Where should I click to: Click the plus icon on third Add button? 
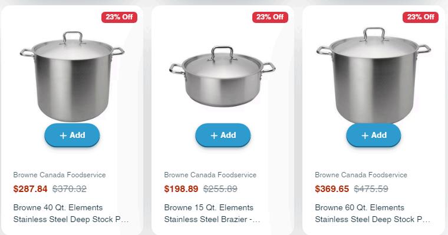click(365, 135)
